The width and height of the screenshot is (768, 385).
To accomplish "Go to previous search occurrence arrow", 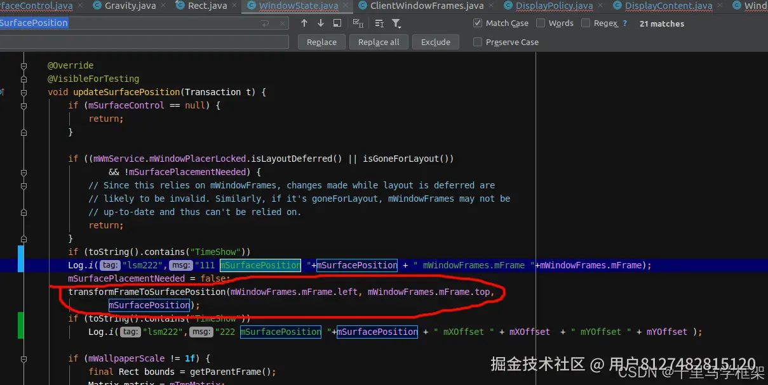I will [x=304, y=23].
